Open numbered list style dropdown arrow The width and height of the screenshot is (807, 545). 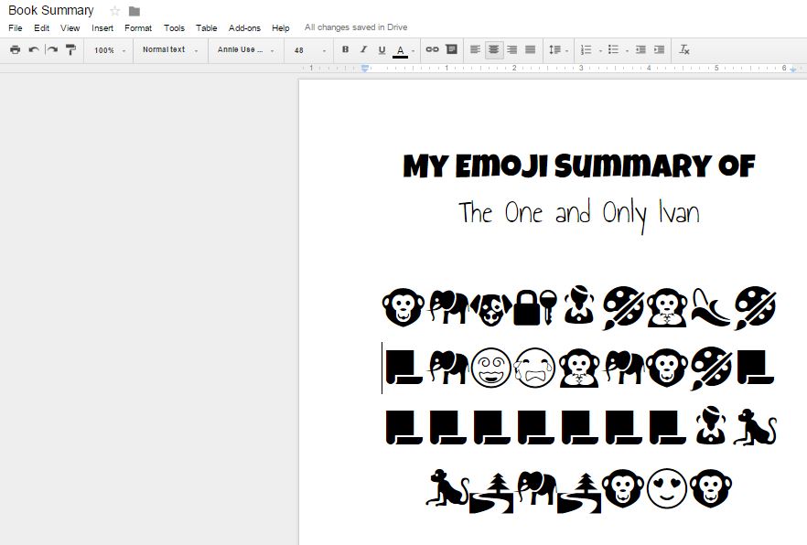point(600,51)
